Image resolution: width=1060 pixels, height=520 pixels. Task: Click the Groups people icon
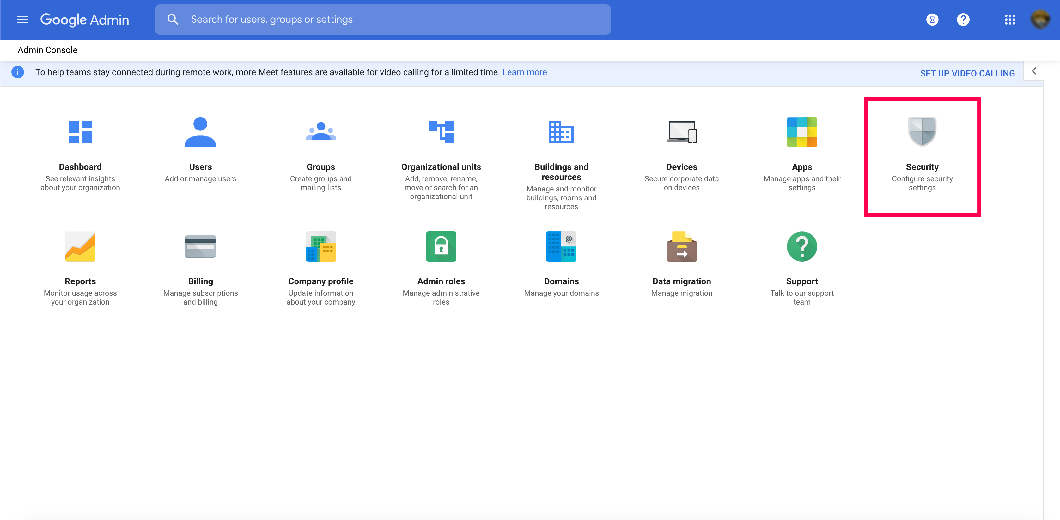[x=320, y=132]
